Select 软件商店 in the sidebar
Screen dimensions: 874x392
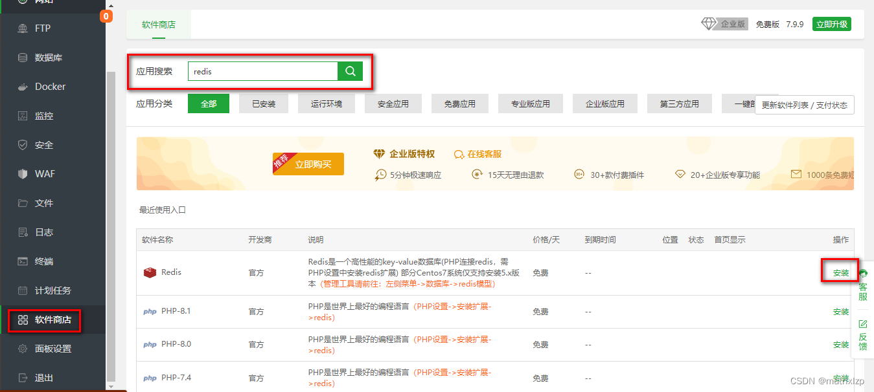52,320
